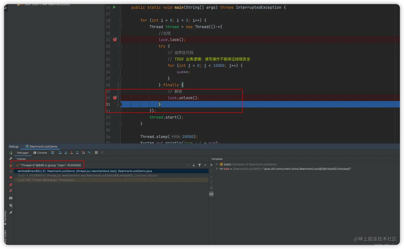Toggle Mute Breakpoints icon

click(x=11, y=191)
